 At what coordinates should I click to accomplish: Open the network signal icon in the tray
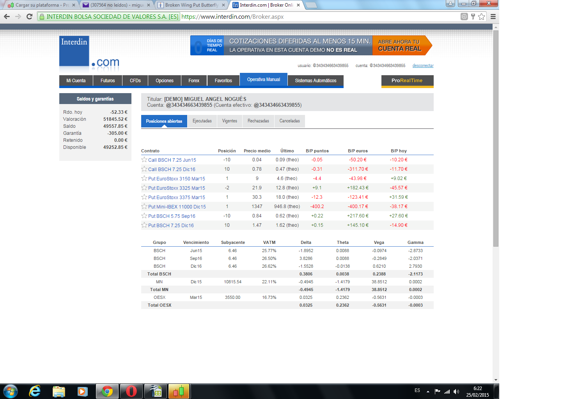(x=447, y=392)
